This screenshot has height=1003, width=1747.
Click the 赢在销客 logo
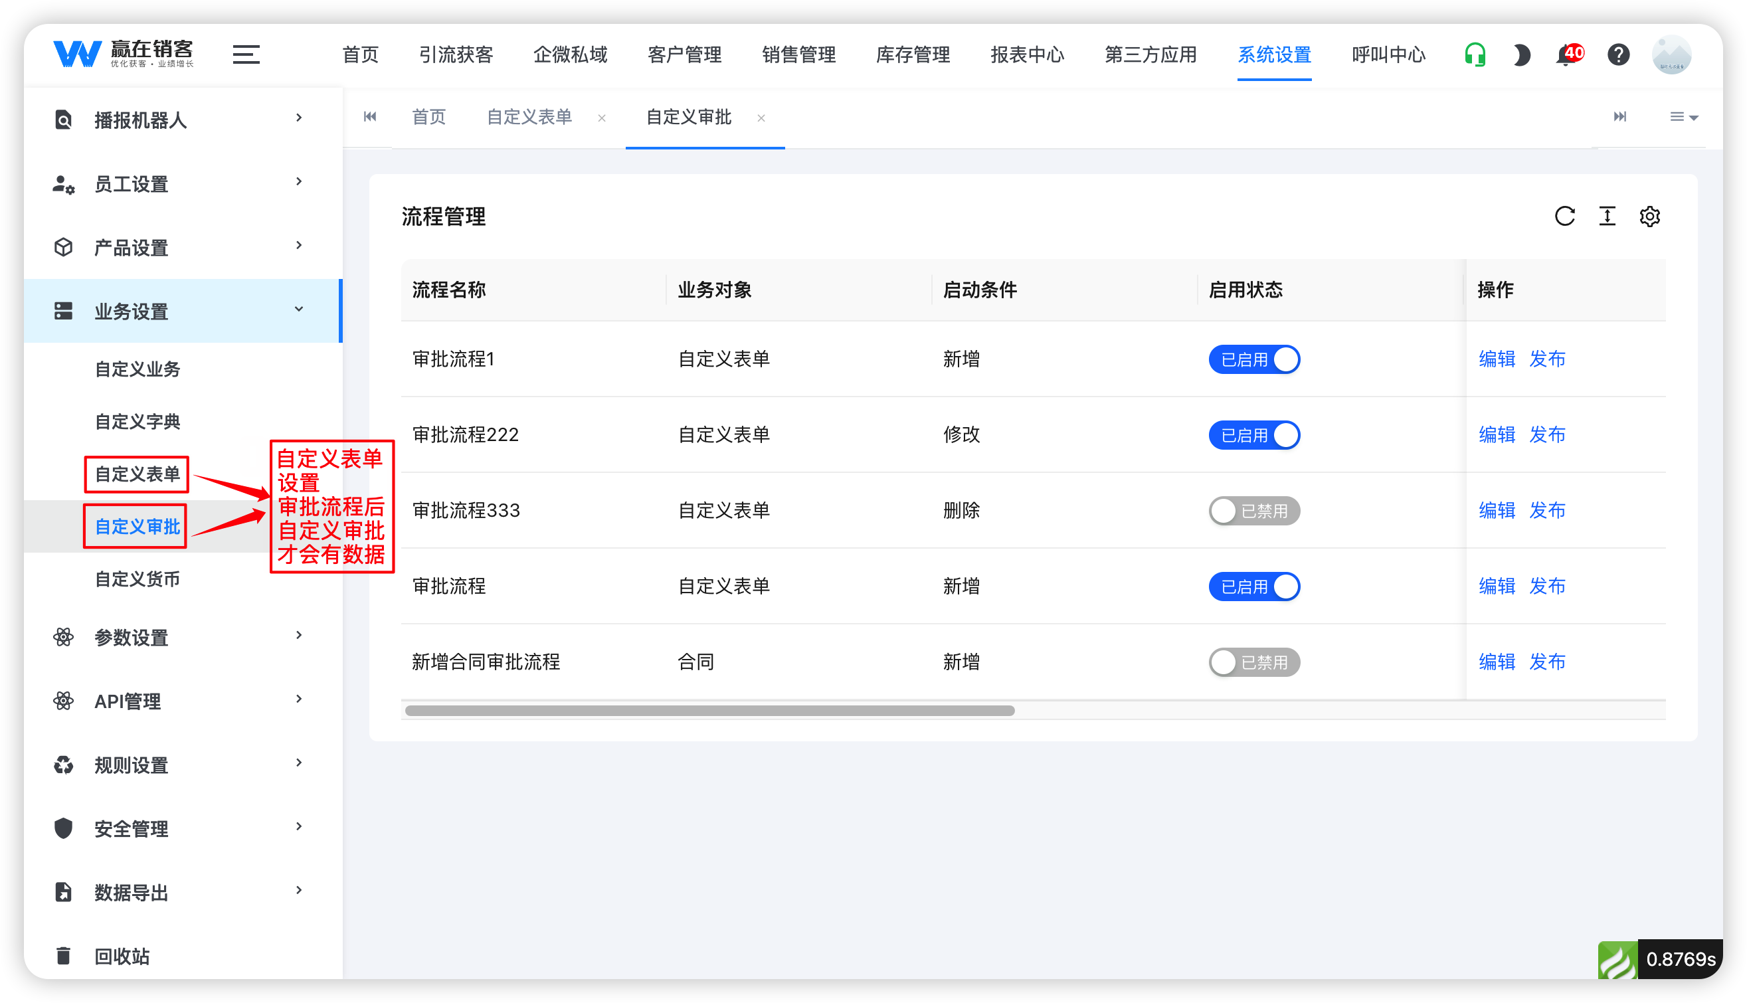click(x=124, y=54)
